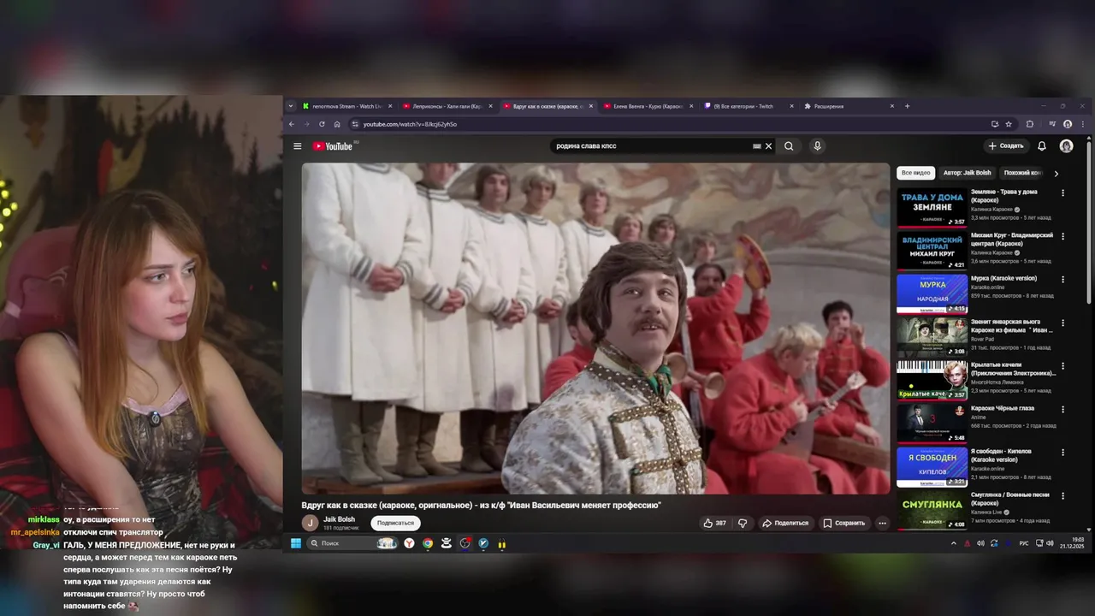Open the browser extensions puzzle icon
The image size is (1095, 616).
coord(1030,124)
